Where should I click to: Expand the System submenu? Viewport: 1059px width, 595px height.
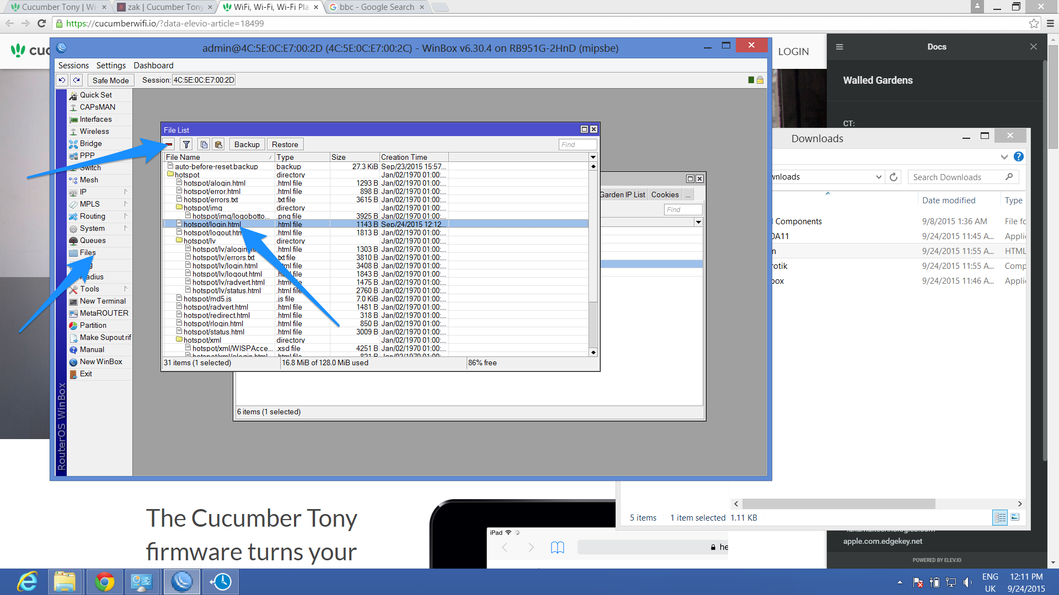click(x=126, y=228)
